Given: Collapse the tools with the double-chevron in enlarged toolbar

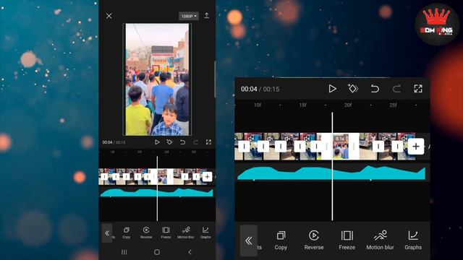Looking at the screenshot, I should 249,240.
